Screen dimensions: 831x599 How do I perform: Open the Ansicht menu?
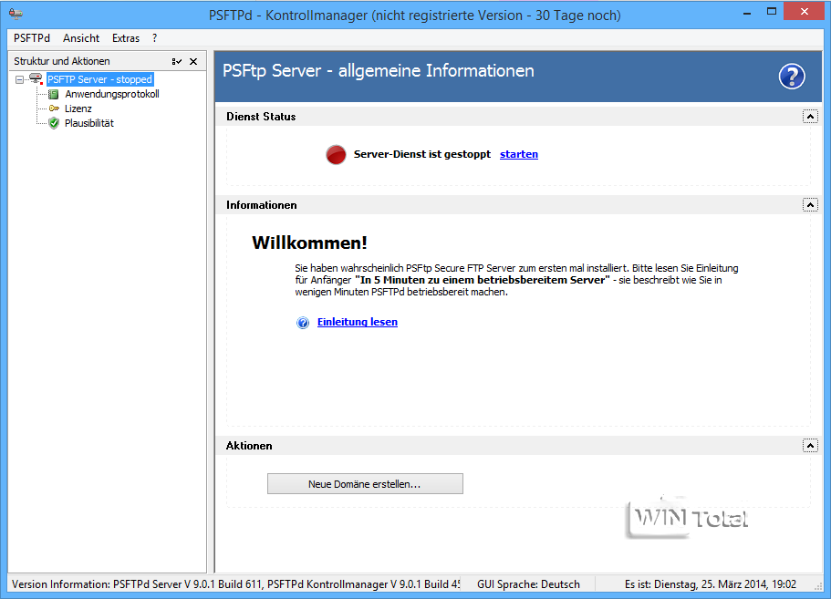(81, 38)
